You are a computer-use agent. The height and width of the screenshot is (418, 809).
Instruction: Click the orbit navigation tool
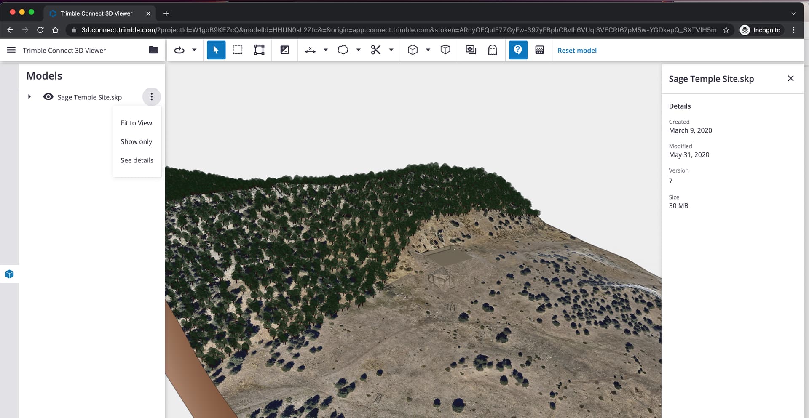(179, 50)
